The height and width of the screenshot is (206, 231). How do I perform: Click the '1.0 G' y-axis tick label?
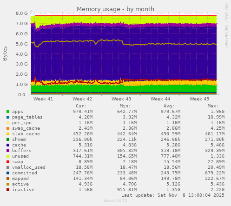coord(22,85)
